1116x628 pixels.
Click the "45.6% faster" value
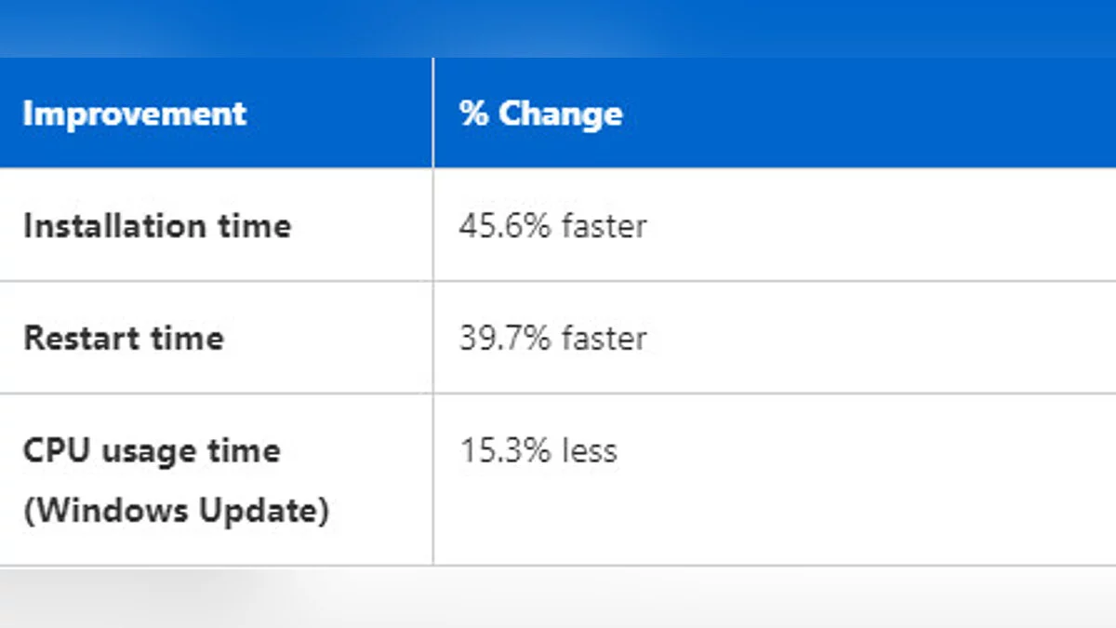click(x=552, y=226)
